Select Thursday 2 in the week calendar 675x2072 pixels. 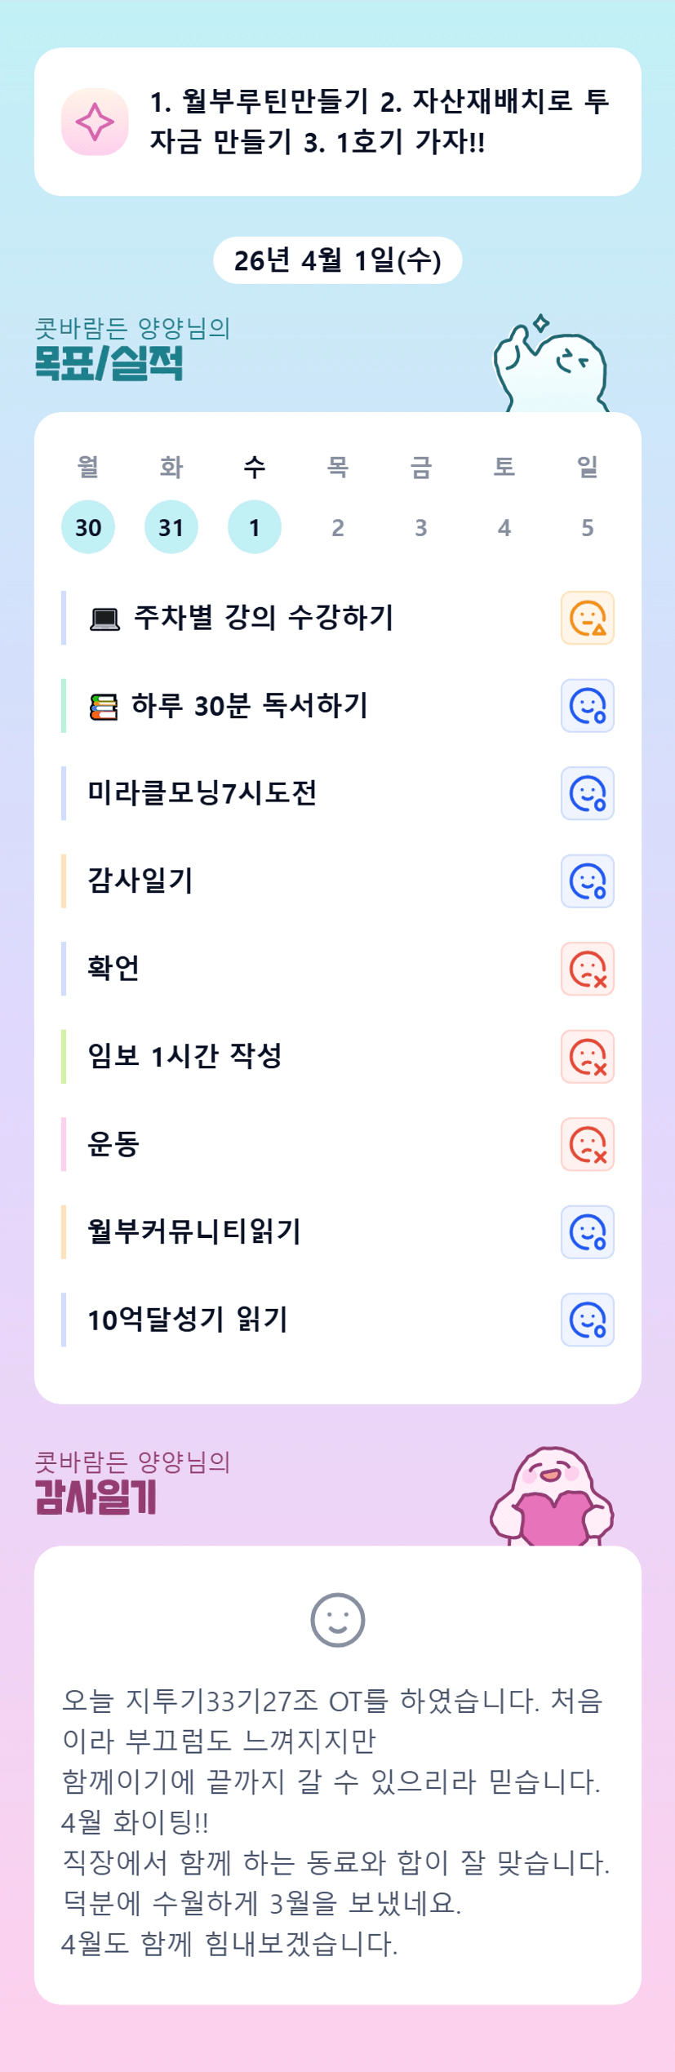338,527
